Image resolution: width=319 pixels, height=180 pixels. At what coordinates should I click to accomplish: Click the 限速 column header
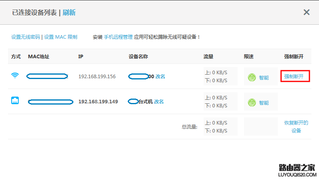pyautogui.click(x=249, y=57)
